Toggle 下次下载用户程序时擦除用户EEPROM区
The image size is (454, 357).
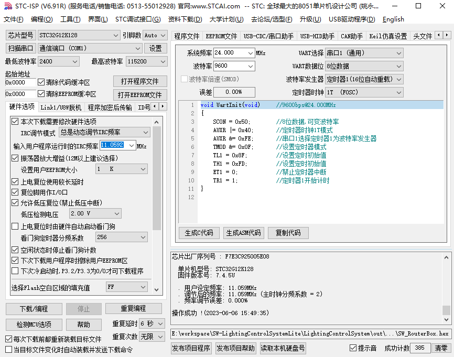[15, 261]
